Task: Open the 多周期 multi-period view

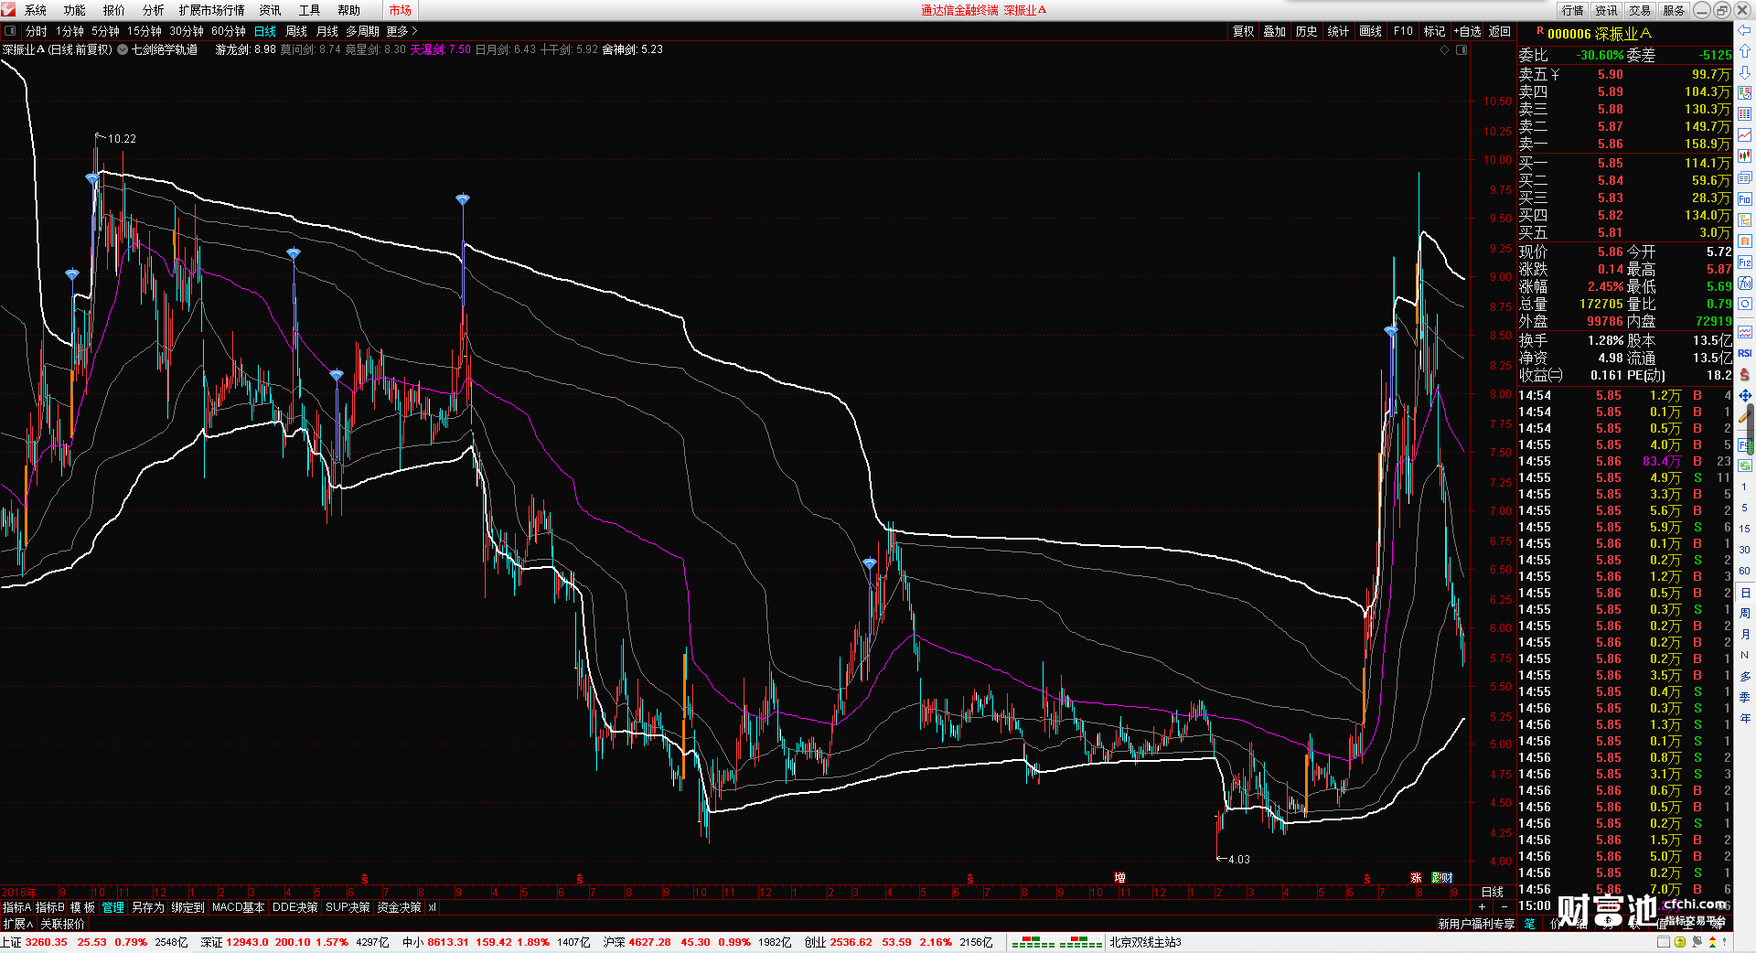Action: [362, 31]
